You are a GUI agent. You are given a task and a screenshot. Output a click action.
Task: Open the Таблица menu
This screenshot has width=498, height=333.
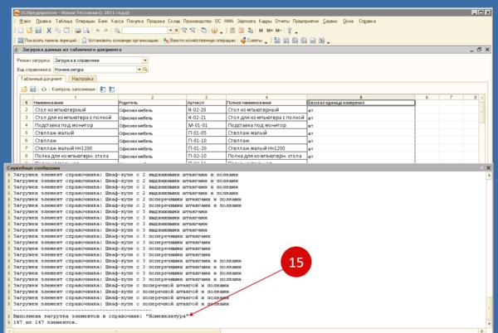(64, 22)
